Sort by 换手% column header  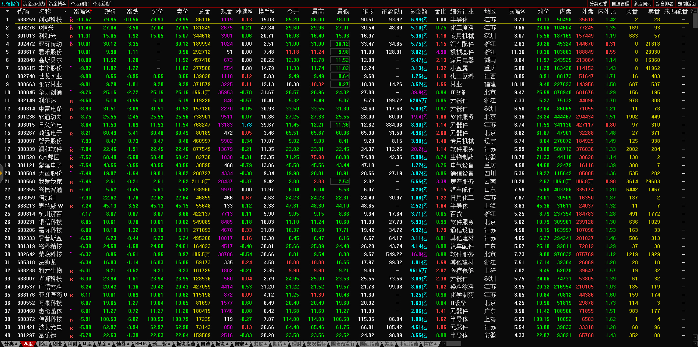(x=266, y=11)
